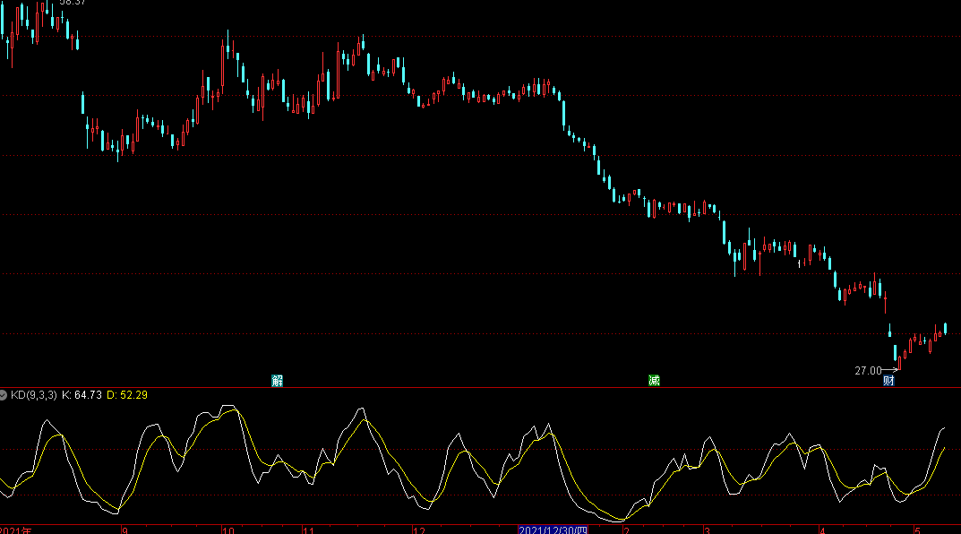Viewport: 961px width, 534px height.
Task: Click the blue 财 event marker
Action: tap(888, 381)
